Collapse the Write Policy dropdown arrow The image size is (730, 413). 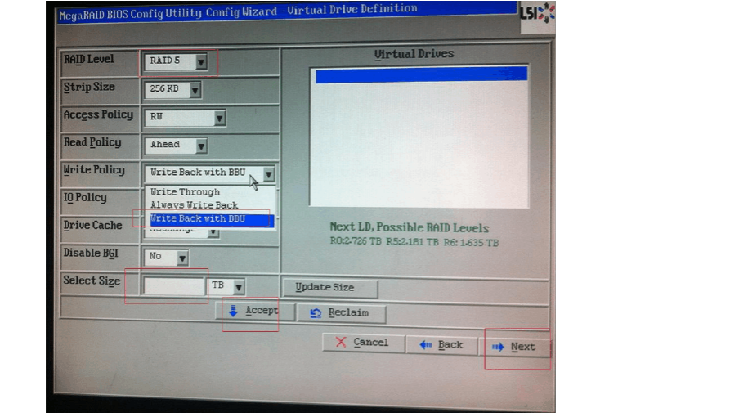[x=269, y=175]
